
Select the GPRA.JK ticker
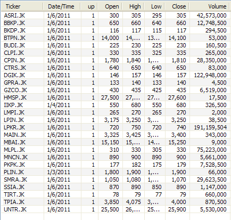[x=15, y=83]
